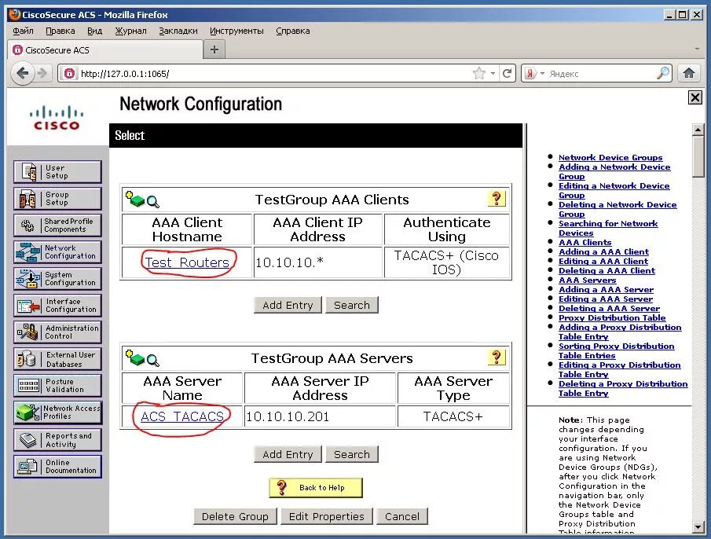Go back with browser back arrow
This screenshot has width=711, height=539.
click(22, 73)
